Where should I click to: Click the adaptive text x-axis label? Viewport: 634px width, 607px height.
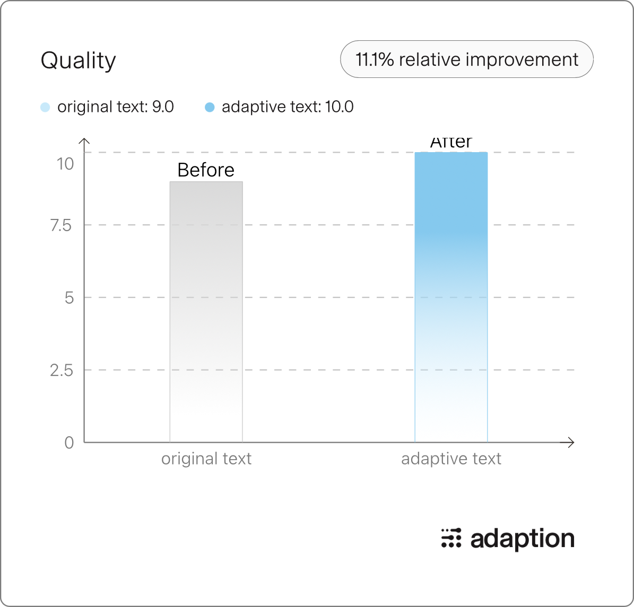click(451, 459)
